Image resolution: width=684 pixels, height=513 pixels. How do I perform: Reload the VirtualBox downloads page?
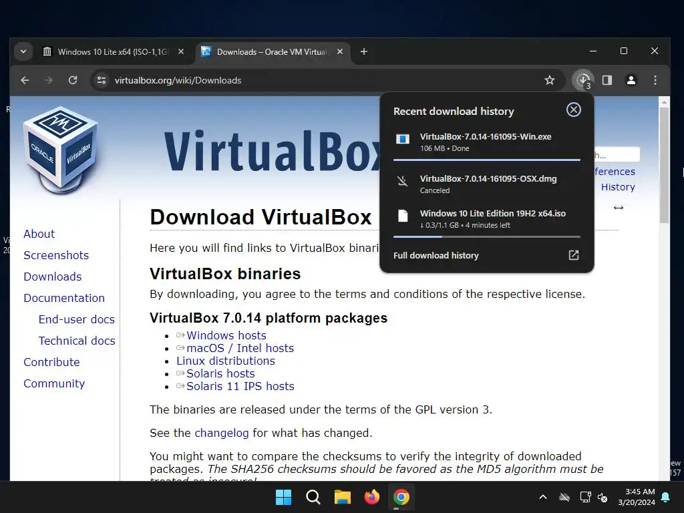(x=73, y=80)
